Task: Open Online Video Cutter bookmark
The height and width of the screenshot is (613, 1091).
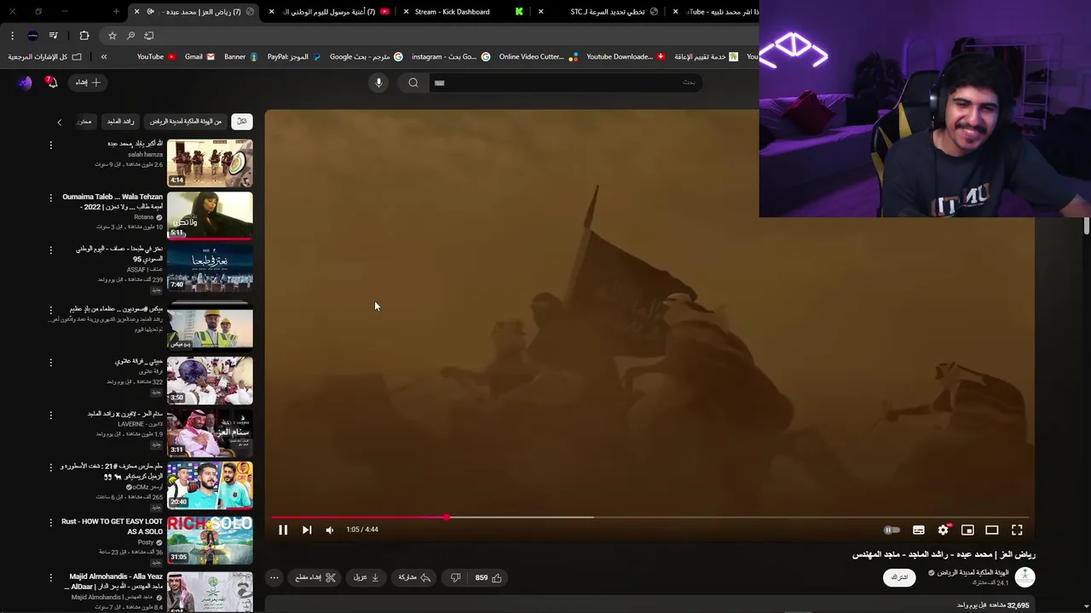Action: tap(538, 57)
